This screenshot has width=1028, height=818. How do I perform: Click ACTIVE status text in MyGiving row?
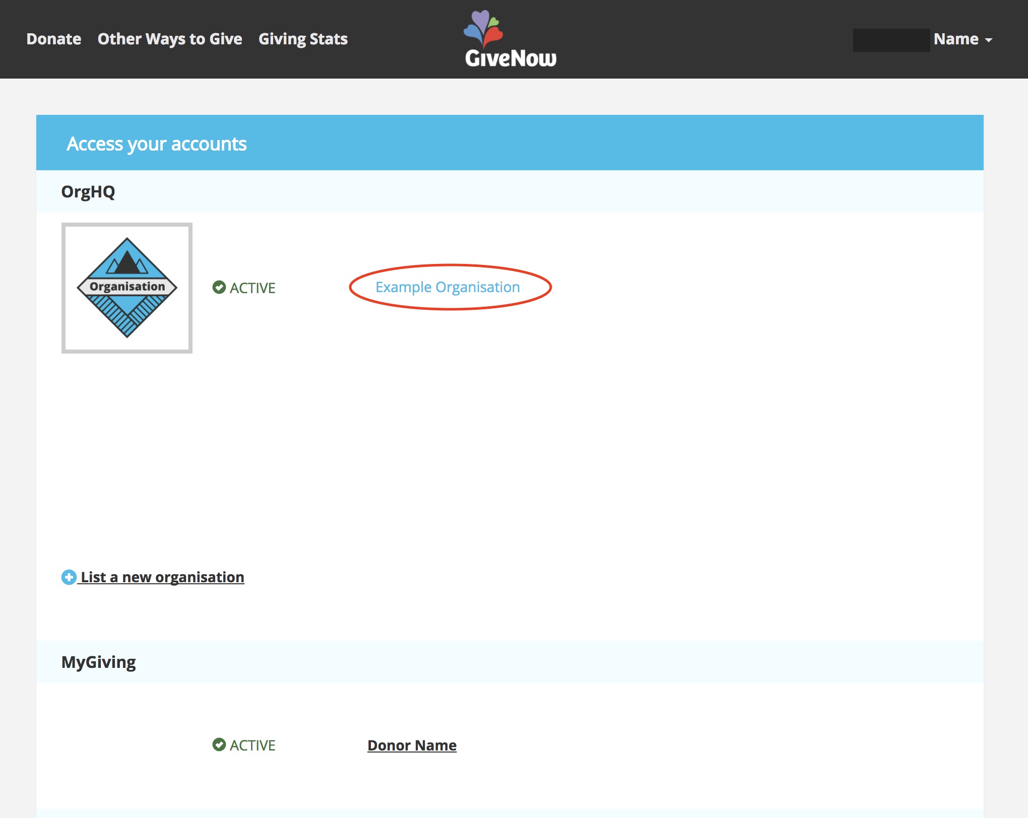coord(252,745)
